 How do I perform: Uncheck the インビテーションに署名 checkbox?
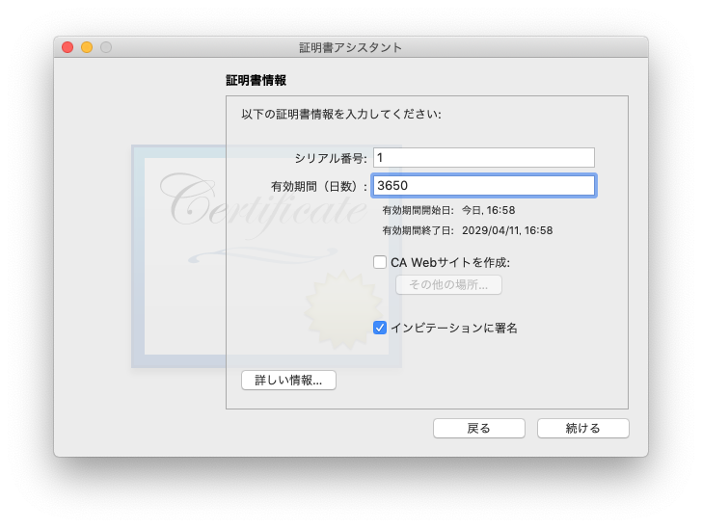tap(380, 328)
